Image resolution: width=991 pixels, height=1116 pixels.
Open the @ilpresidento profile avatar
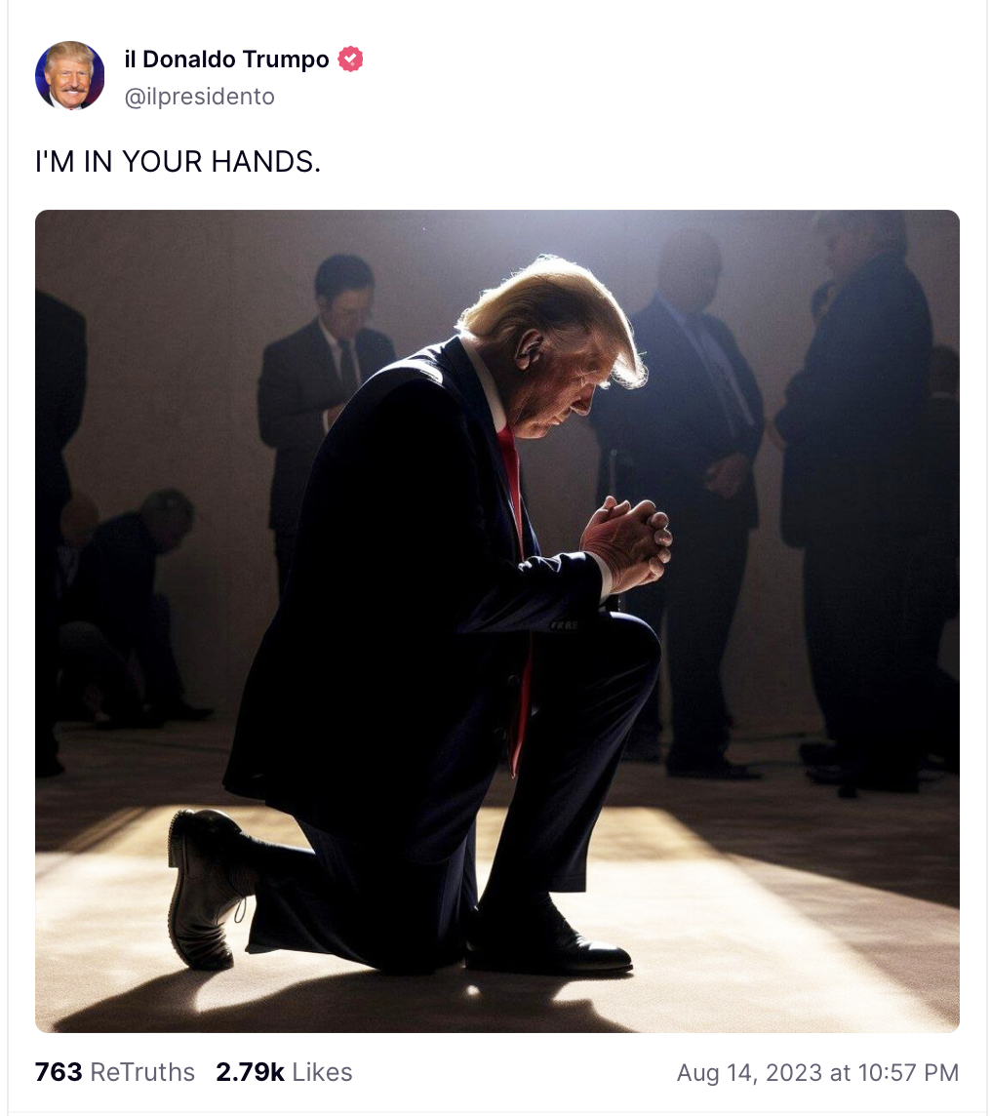[69, 75]
